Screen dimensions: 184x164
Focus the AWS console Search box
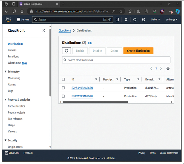tap(73, 20)
